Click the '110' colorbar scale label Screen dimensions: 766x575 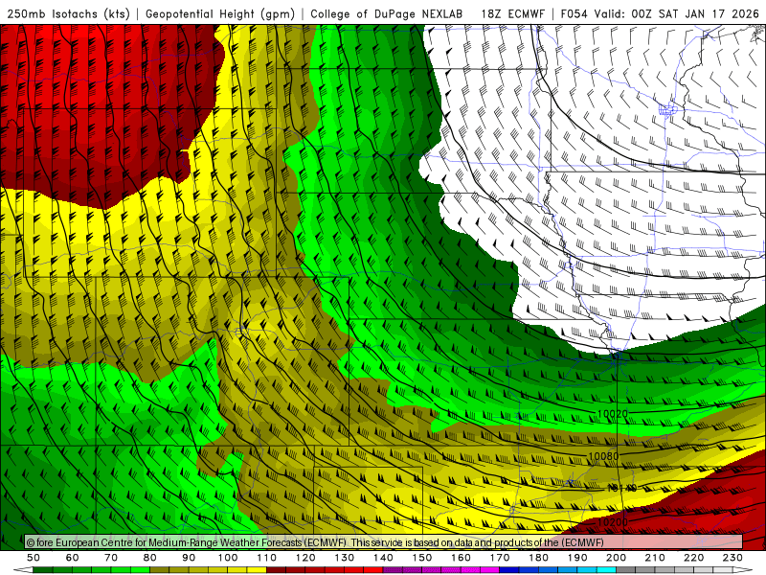tap(267, 558)
